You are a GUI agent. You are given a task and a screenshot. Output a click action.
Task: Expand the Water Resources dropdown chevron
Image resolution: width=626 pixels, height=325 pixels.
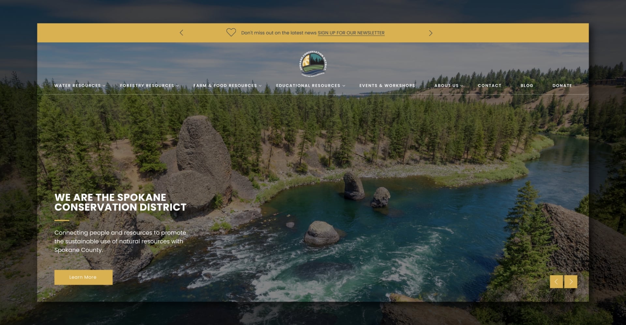104,86
